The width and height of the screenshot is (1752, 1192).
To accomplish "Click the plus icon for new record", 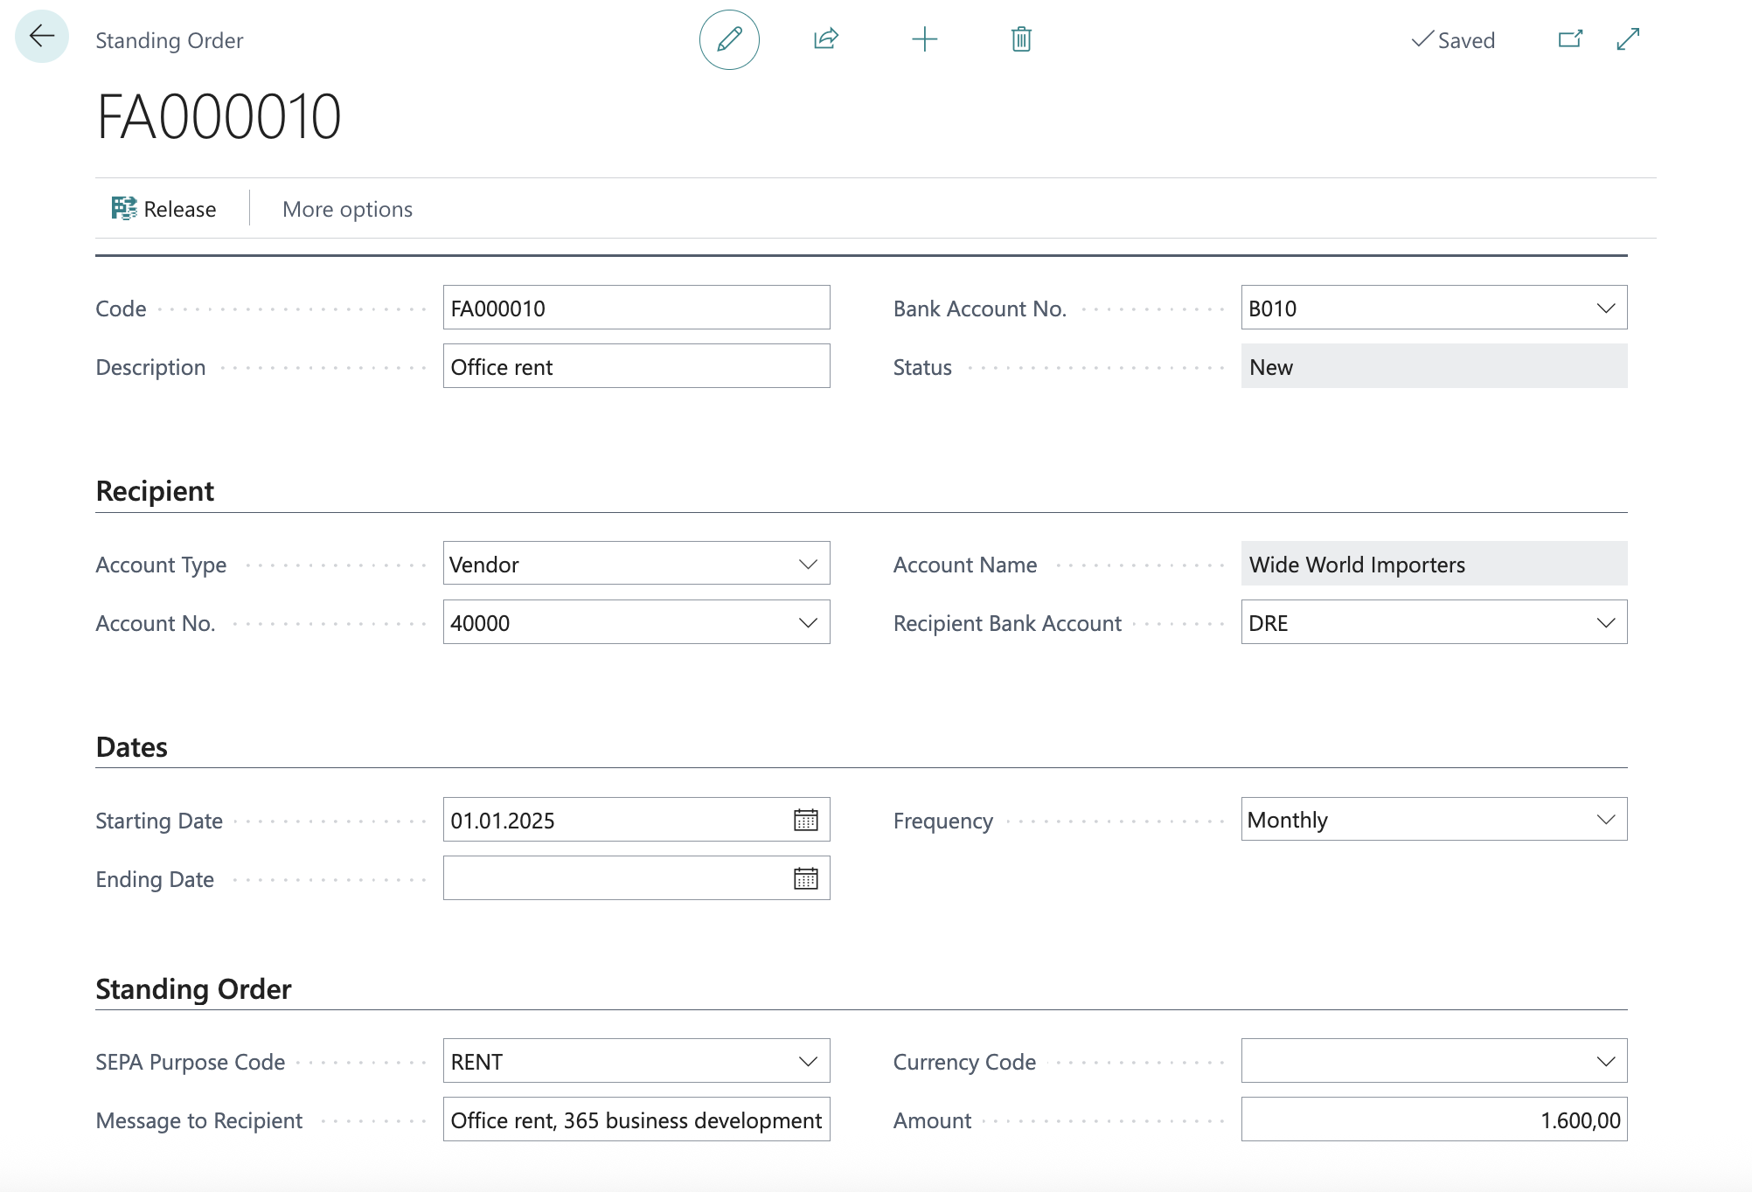I will (x=924, y=39).
